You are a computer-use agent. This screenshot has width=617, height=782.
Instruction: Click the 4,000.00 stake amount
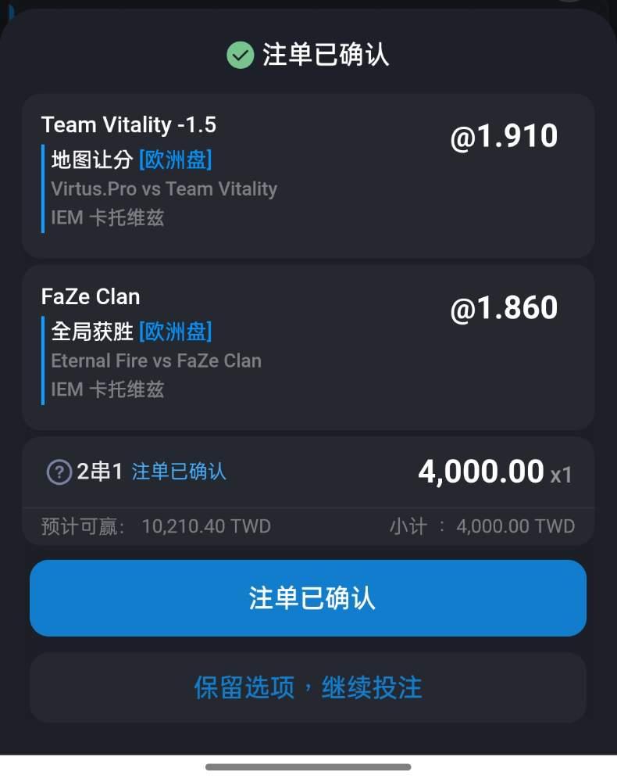[481, 472]
